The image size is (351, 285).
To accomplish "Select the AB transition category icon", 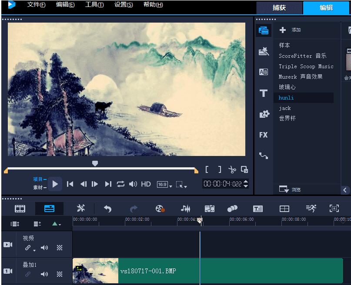I will point(263,72).
